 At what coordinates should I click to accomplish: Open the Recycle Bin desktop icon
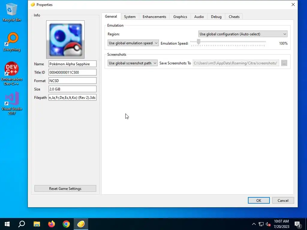point(11,12)
